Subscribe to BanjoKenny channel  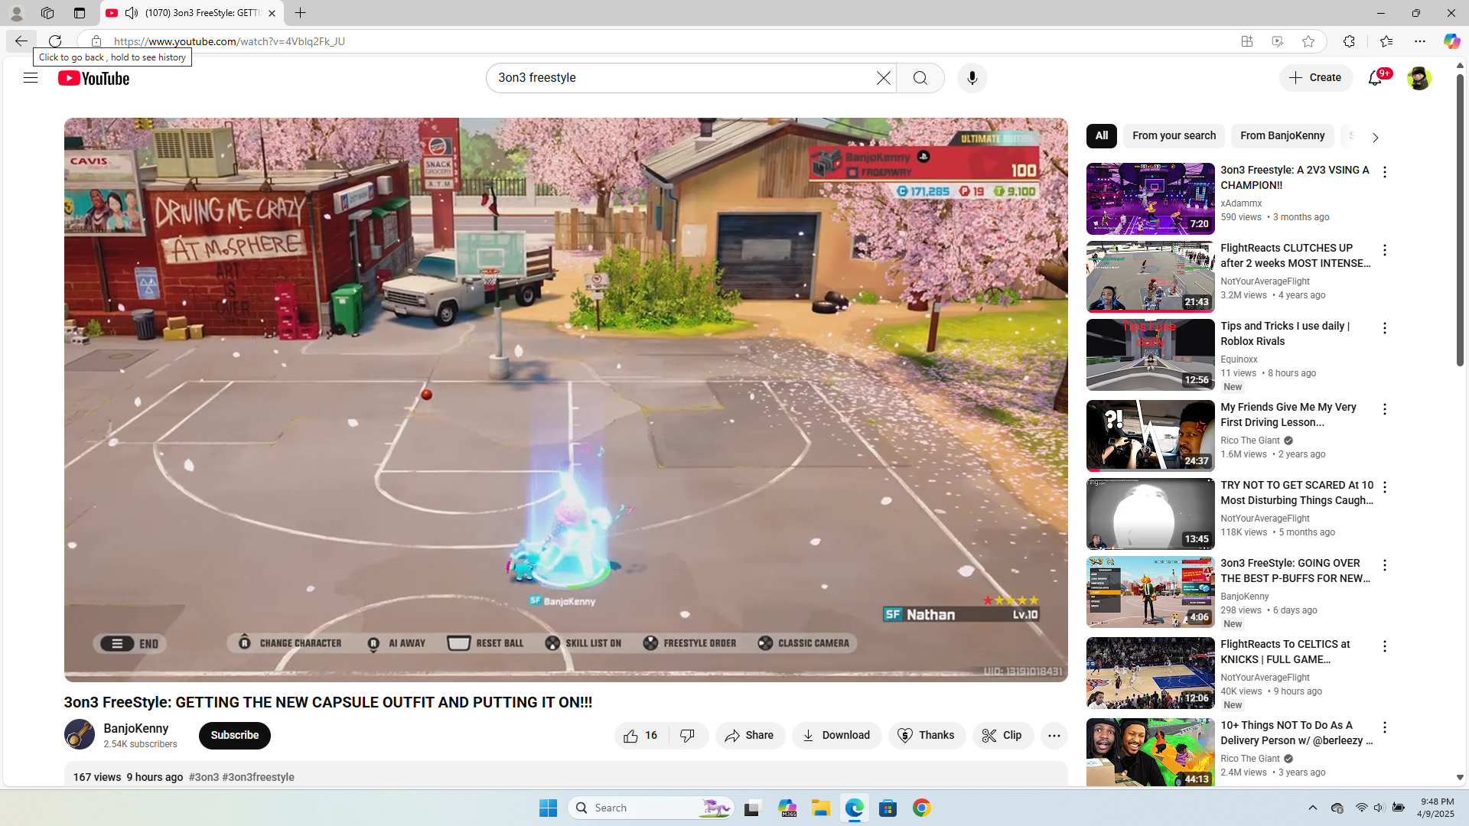click(235, 736)
